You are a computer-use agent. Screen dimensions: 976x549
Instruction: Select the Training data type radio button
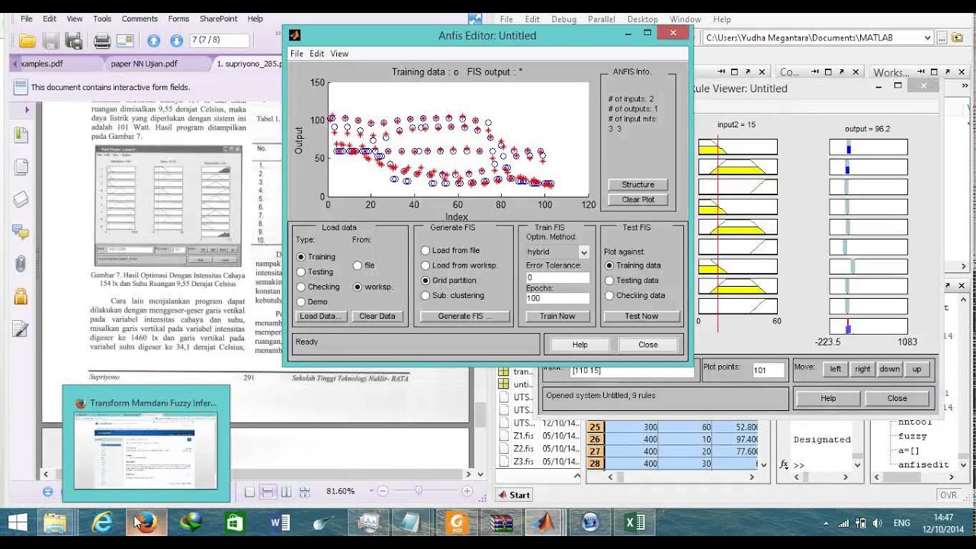(x=301, y=257)
